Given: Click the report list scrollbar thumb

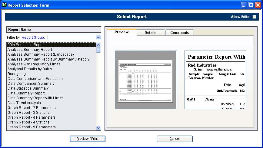Looking at the screenshot, I should click(98, 50).
